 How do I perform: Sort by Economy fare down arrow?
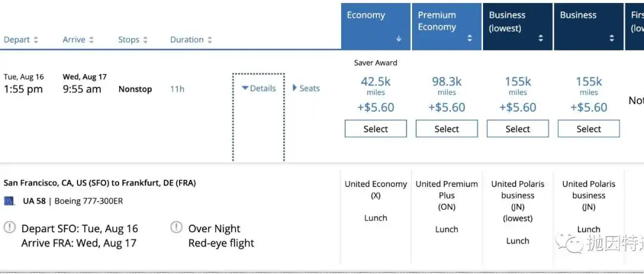pos(398,39)
